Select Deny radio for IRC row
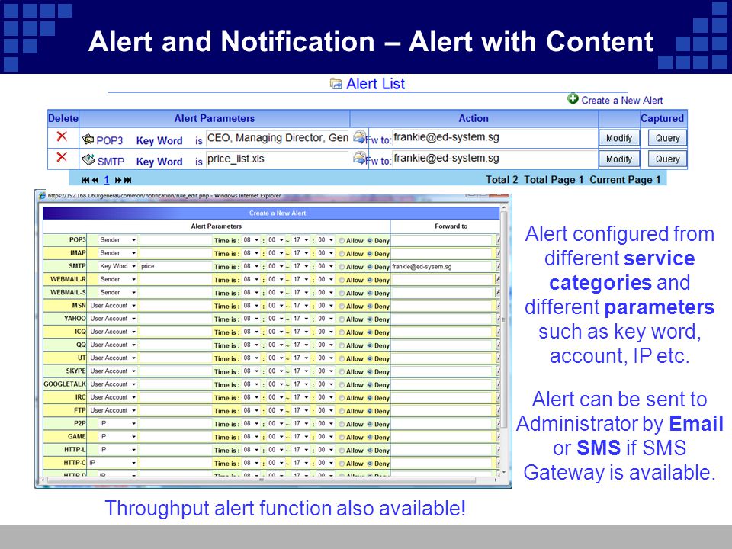Image resolution: width=732 pixels, height=549 pixels. 370,398
